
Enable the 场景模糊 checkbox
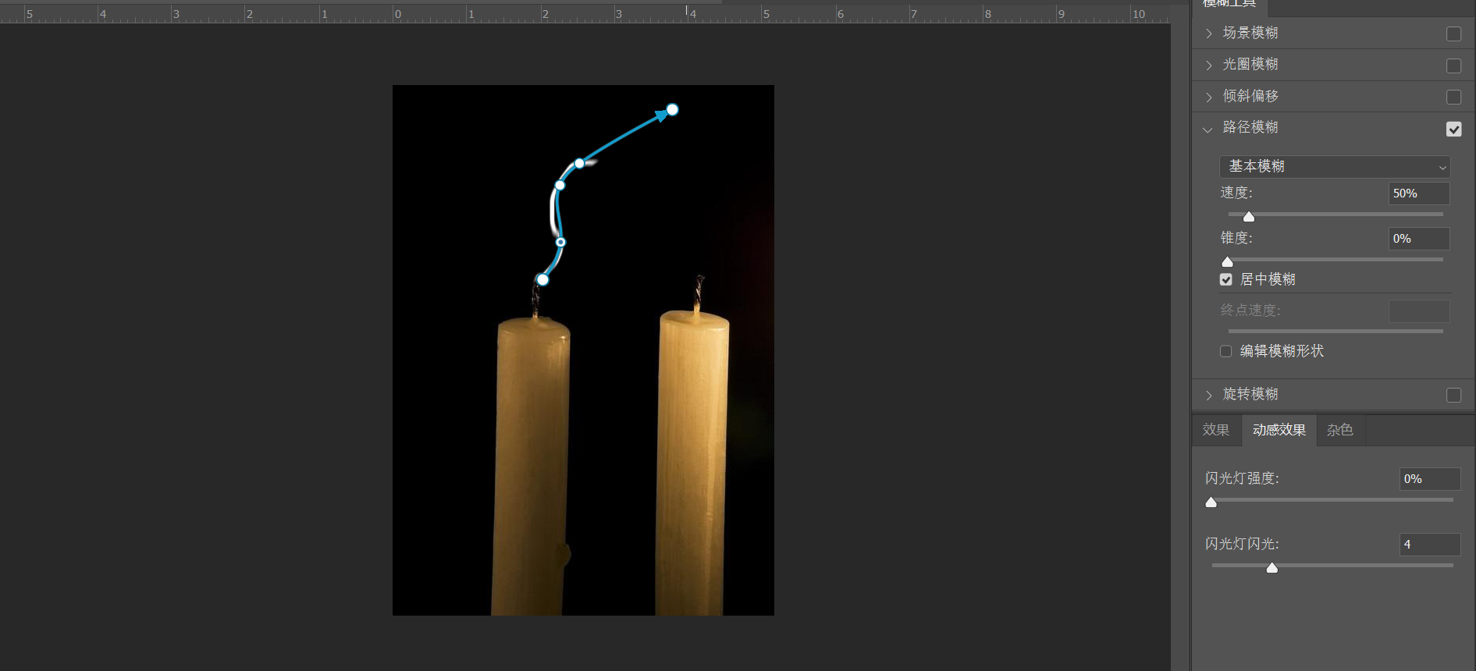pos(1453,34)
